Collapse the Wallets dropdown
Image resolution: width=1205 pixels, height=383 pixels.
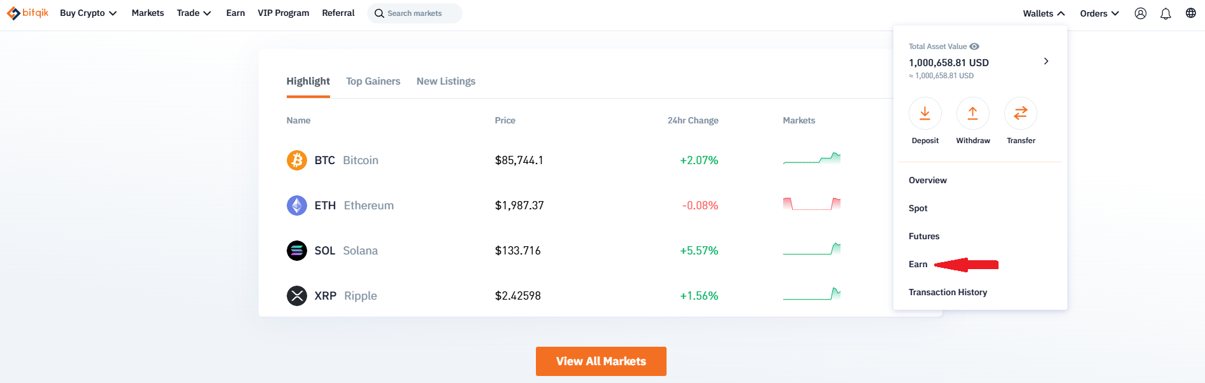click(1044, 13)
